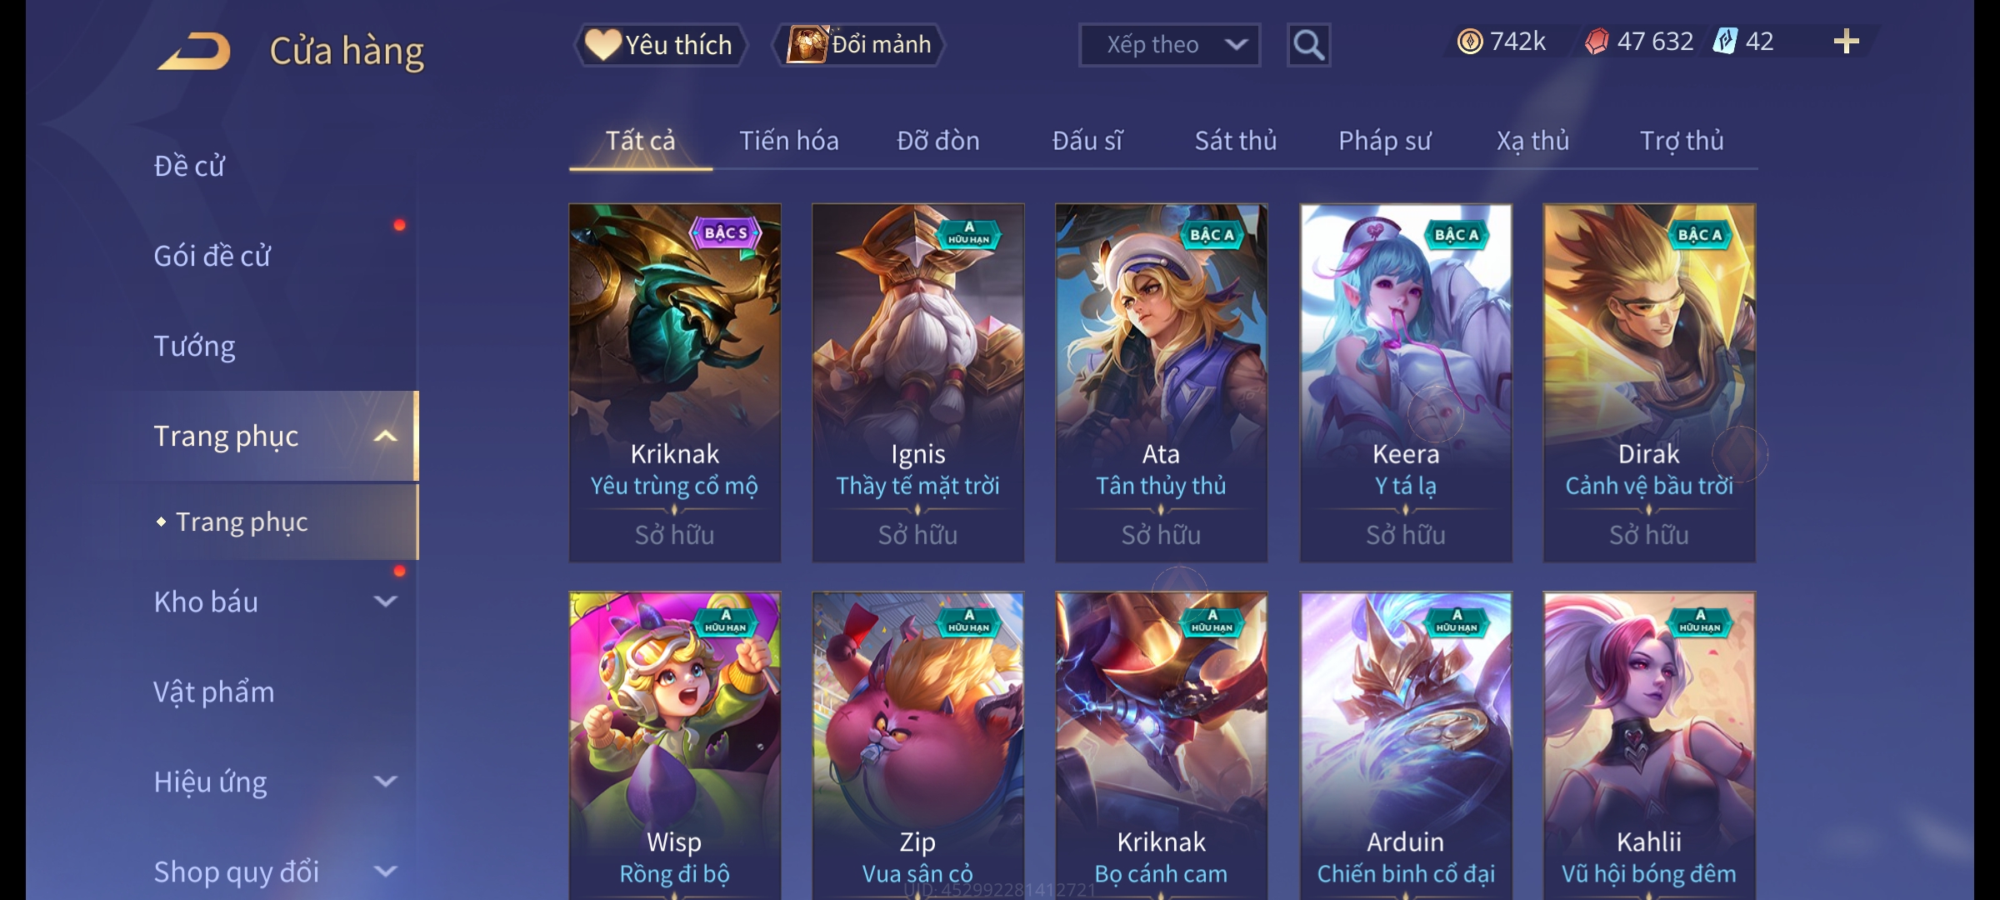This screenshot has height=900, width=2000.
Task: Expand the Hiệu ứng menu
Action: [385, 782]
